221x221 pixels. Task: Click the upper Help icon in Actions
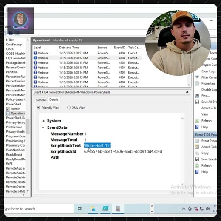tap(197, 127)
